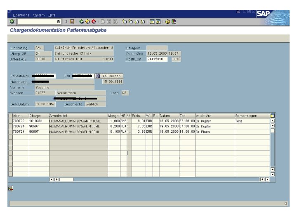Viewport: 297px width, 222px height.
Task: Click the Menge column header
Action: click(114, 116)
